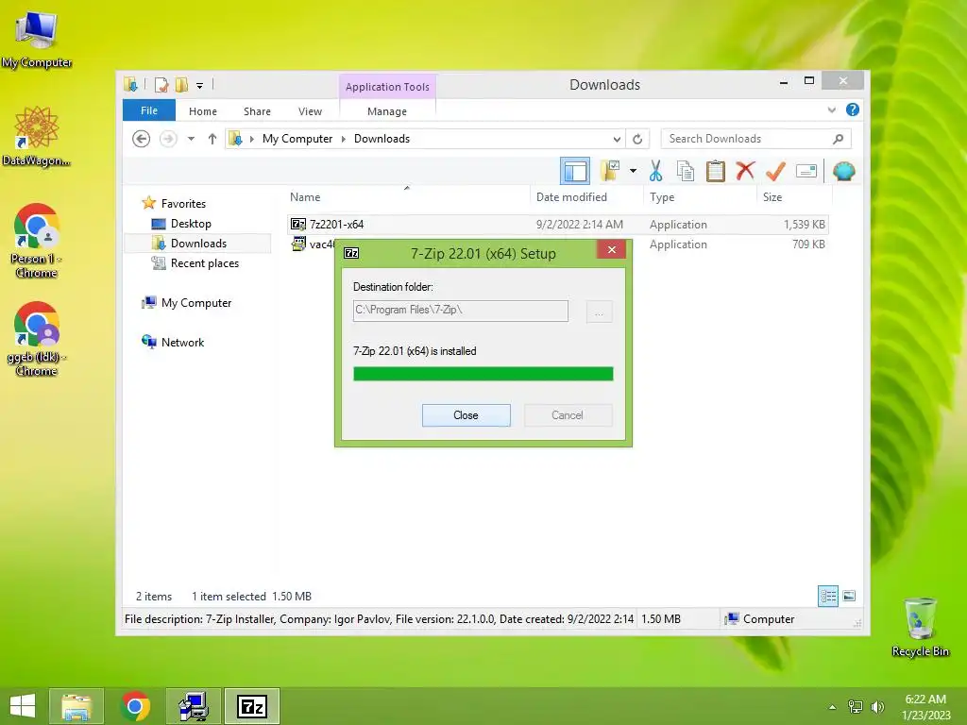The image size is (967, 725).
Task: Switch to Large icons view button
Action: [x=849, y=596]
